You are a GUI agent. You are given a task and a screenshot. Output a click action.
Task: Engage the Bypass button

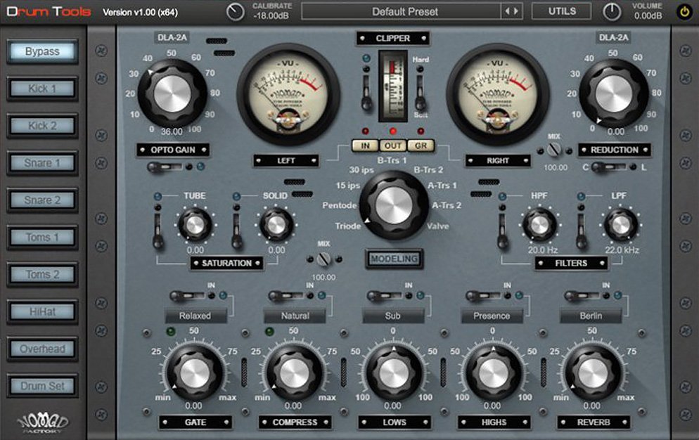(41, 52)
